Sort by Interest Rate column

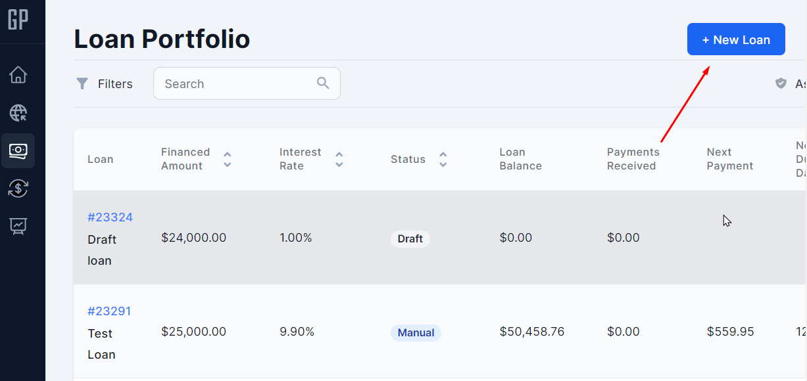pos(339,159)
